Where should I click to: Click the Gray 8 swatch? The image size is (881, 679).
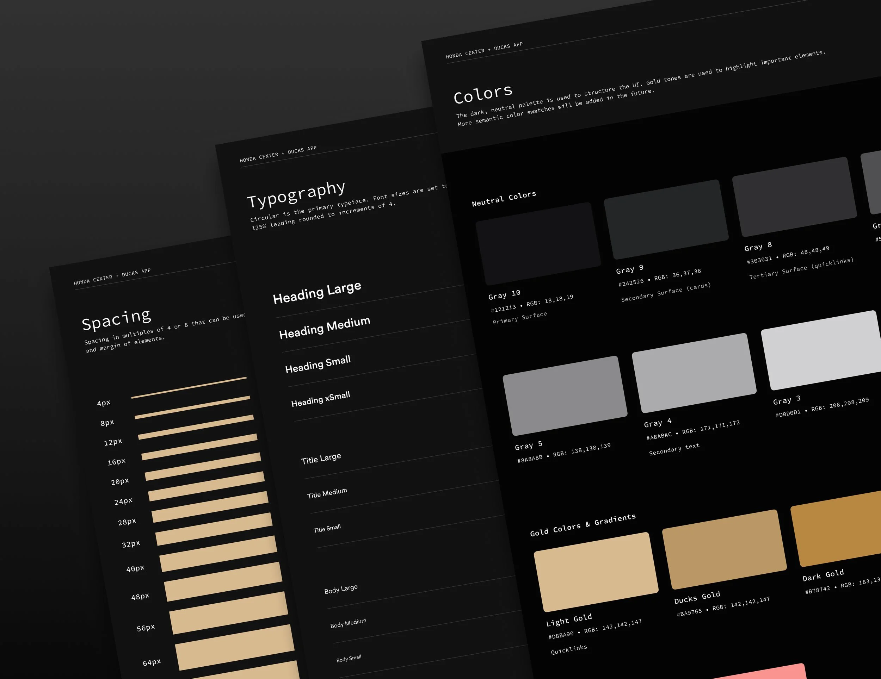[794, 197]
